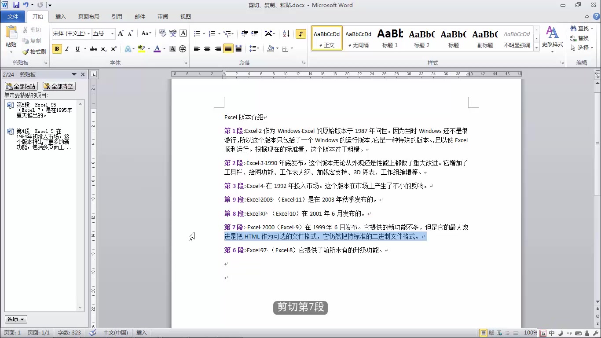This screenshot has height=338, width=601.
Task: Open the line spacing dropdown
Action: (254, 48)
